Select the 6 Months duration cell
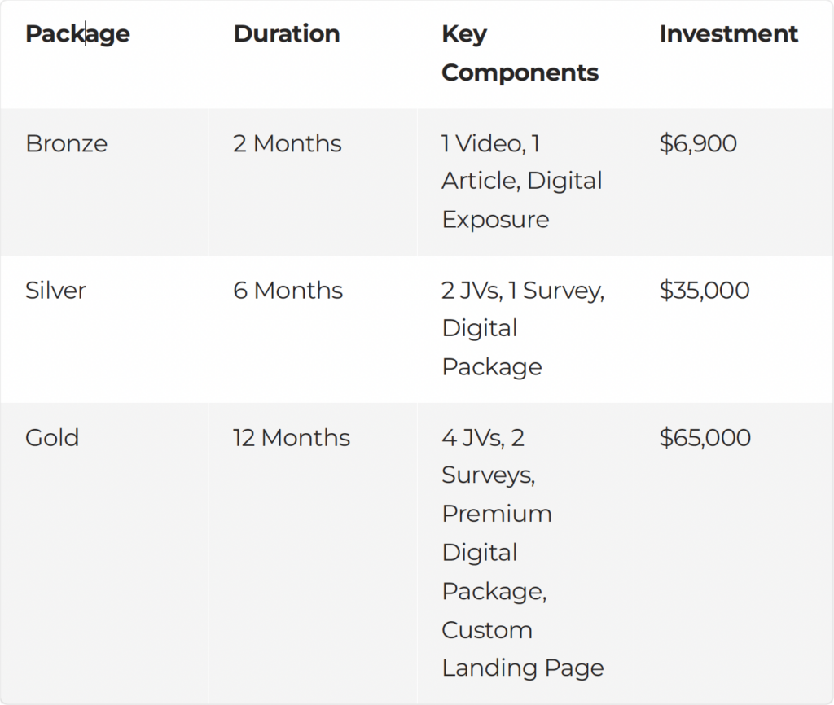 [288, 291]
